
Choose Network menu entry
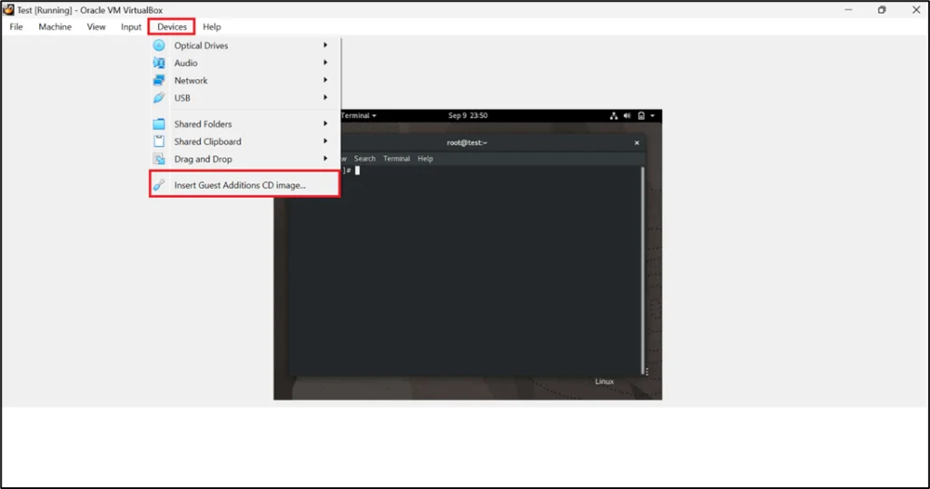point(244,80)
